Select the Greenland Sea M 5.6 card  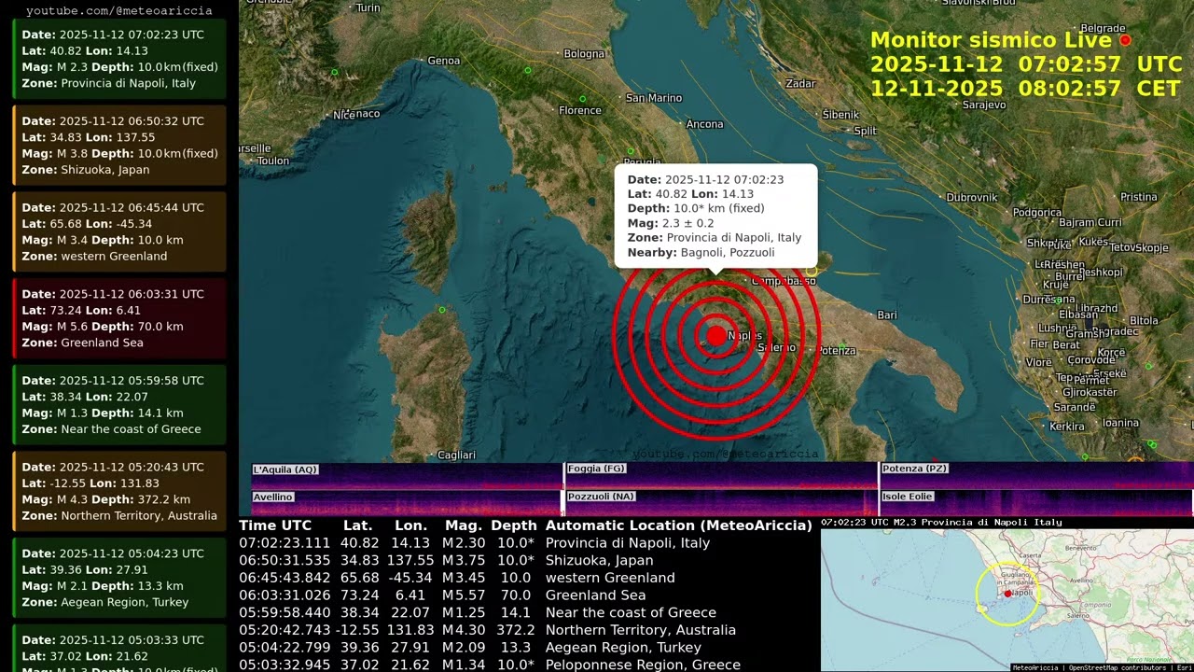[x=119, y=317]
